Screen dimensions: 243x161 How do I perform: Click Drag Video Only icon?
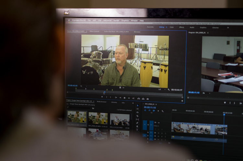point(120,87)
